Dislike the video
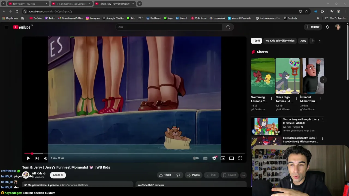This screenshot has height=196, width=349. (178, 175)
